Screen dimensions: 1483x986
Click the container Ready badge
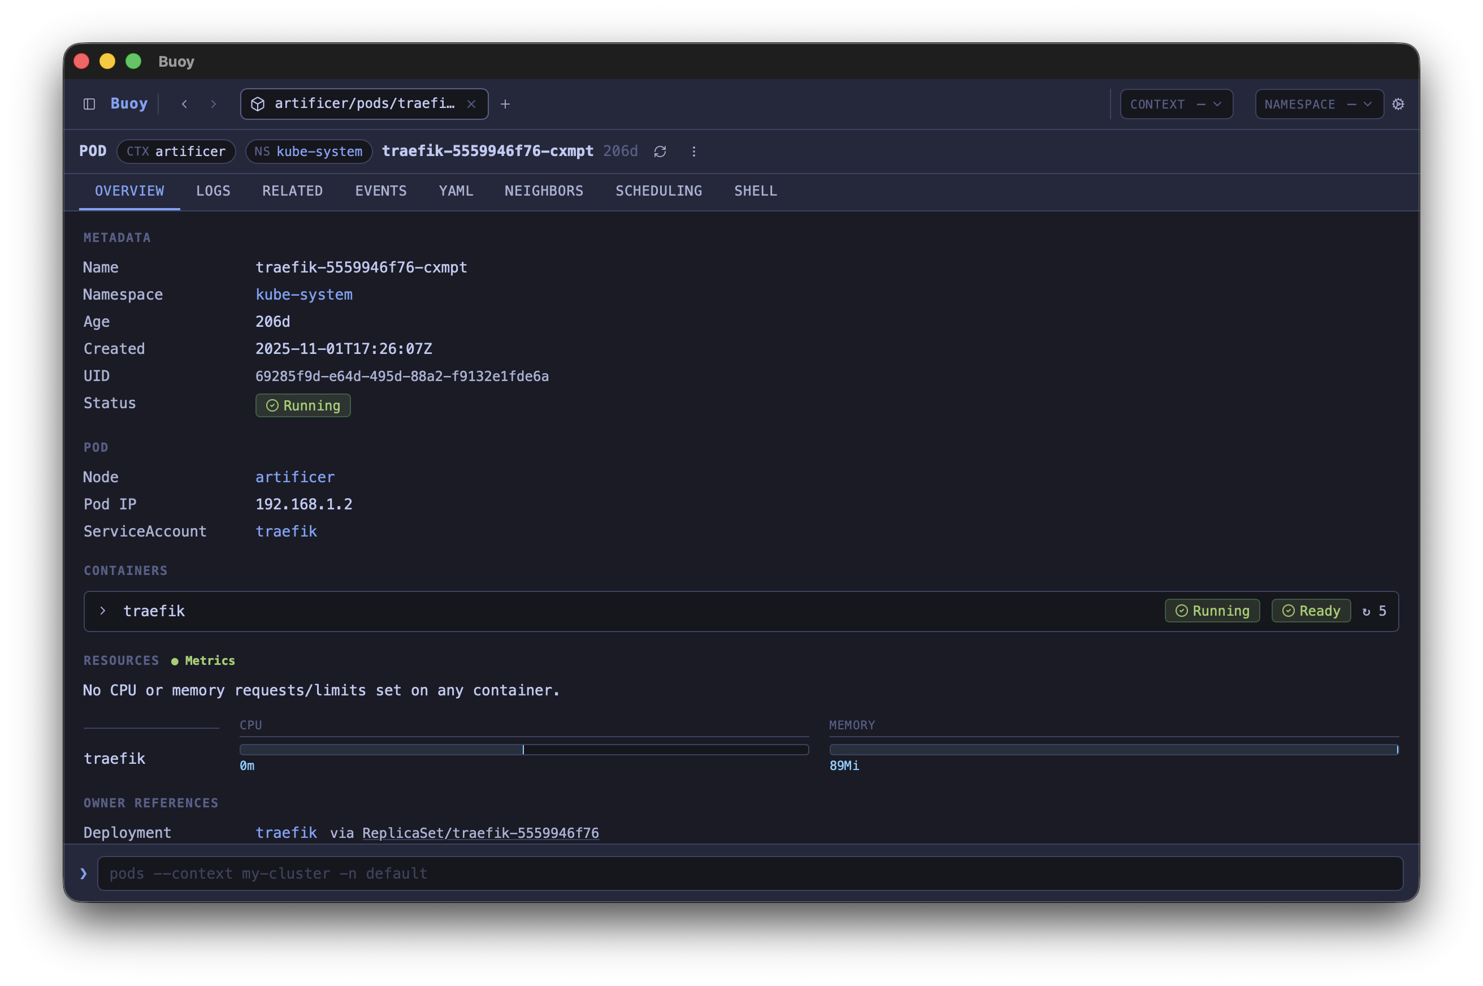1311,611
